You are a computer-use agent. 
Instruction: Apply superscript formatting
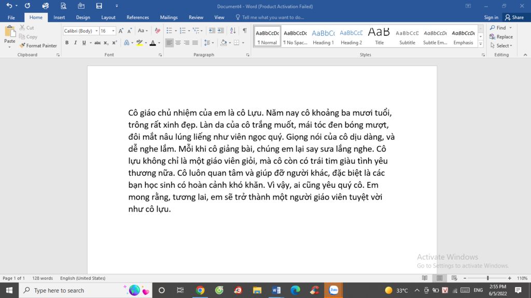tap(115, 43)
